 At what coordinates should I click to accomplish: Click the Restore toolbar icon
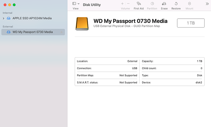point(176,4)
